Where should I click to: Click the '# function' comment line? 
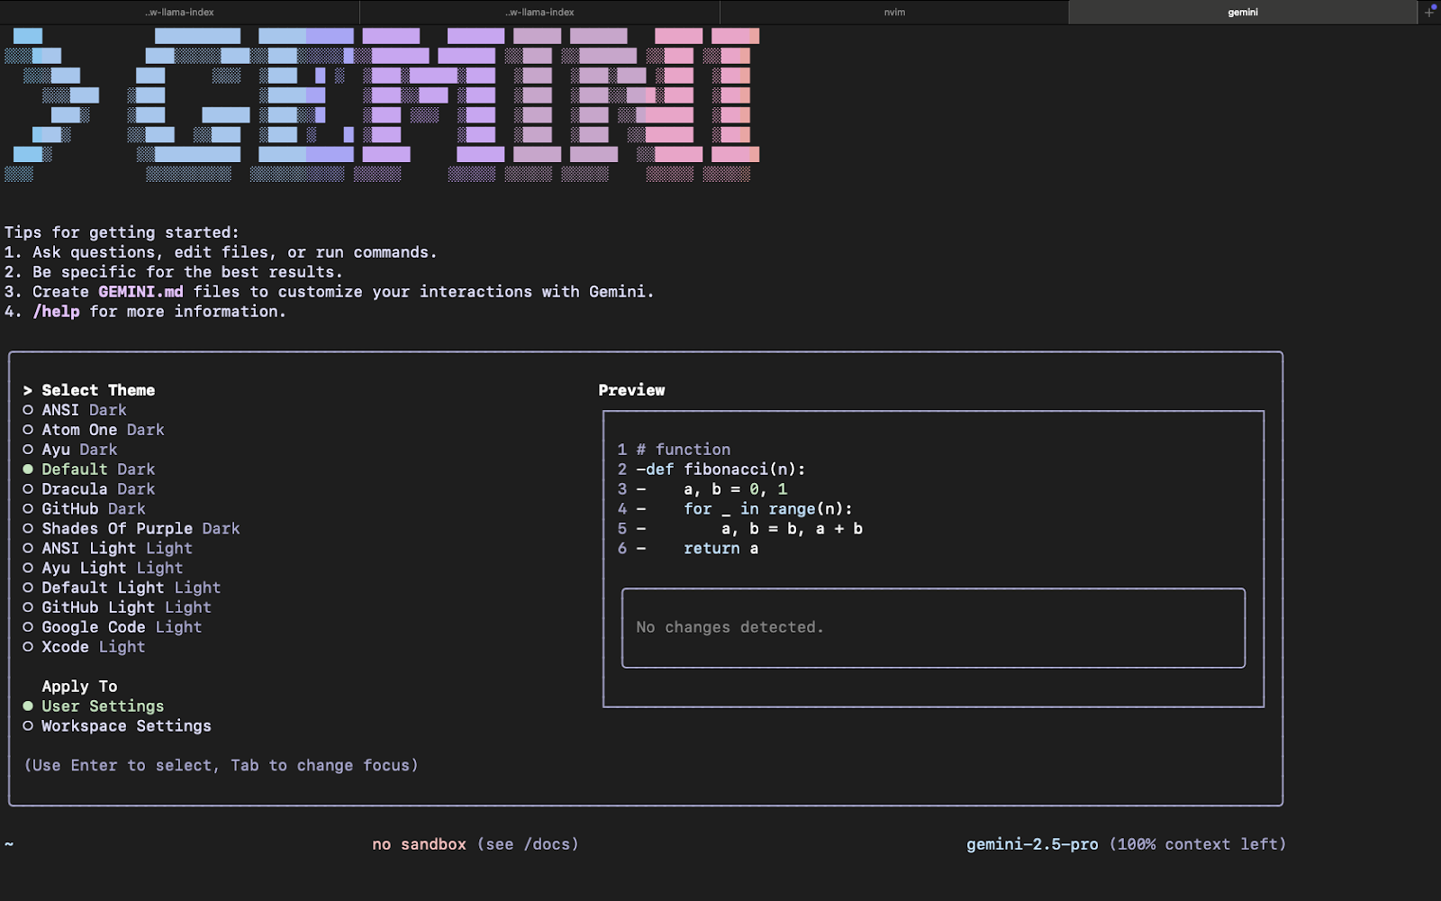pyautogui.click(x=684, y=450)
